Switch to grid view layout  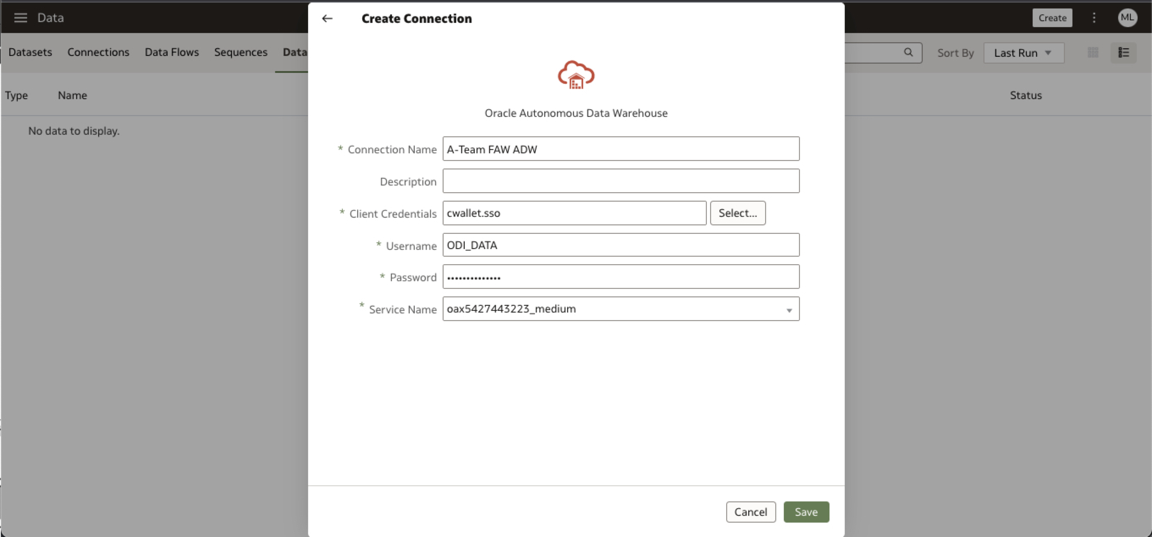1092,53
